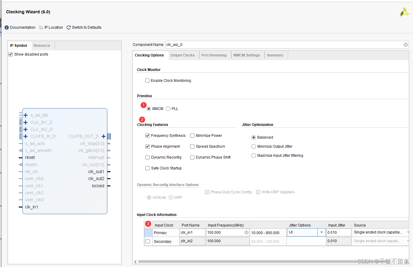
Task: Click the s_axi_aclk port label
Action: pos(35,143)
